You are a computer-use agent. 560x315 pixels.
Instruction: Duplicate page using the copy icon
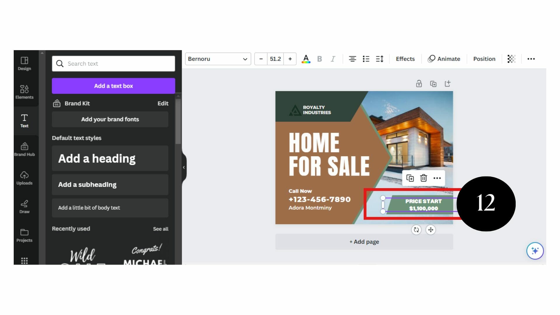point(433,84)
